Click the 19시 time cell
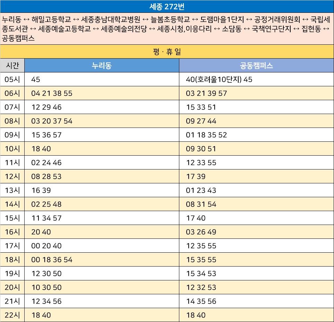The height and width of the screenshot is (322, 334). tap(12, 273)
